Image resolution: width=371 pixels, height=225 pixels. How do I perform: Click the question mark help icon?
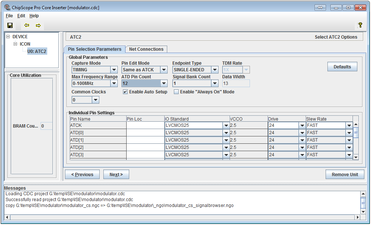coord(360,25)
